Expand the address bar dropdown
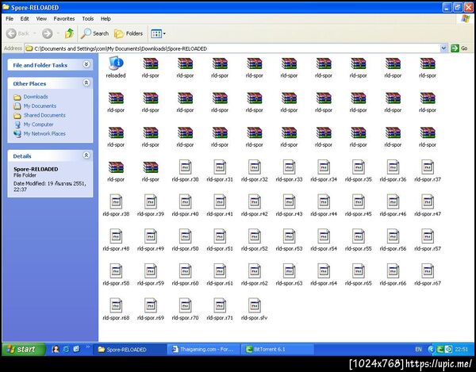This screenshot has width=476, height=372. click(x=443, y=48)
